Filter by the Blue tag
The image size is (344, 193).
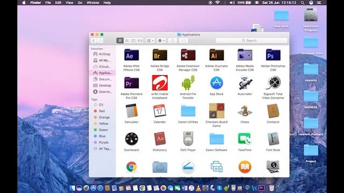click(100, 136)
